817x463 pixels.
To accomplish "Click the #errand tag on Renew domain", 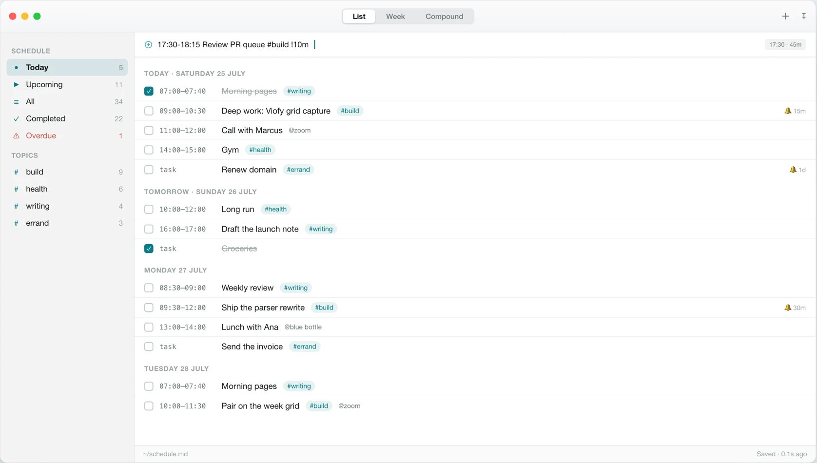I will (298, 170).
